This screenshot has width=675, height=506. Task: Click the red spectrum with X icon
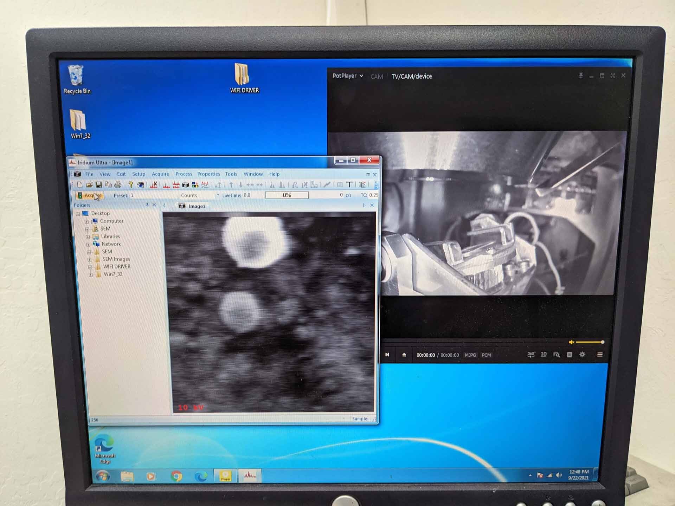pos(154,184)
